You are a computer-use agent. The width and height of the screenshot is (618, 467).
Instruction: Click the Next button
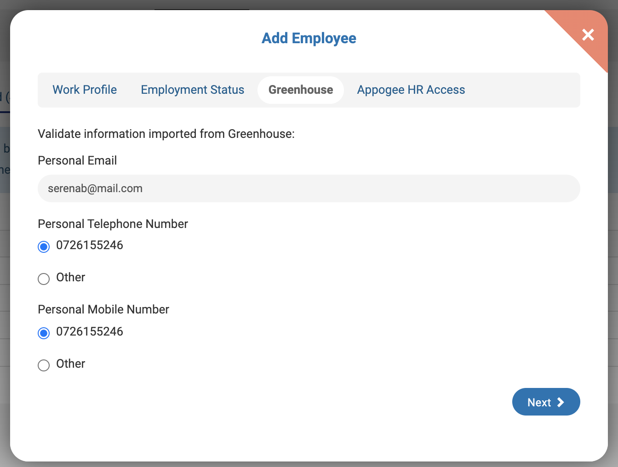[x=546, y=402]
